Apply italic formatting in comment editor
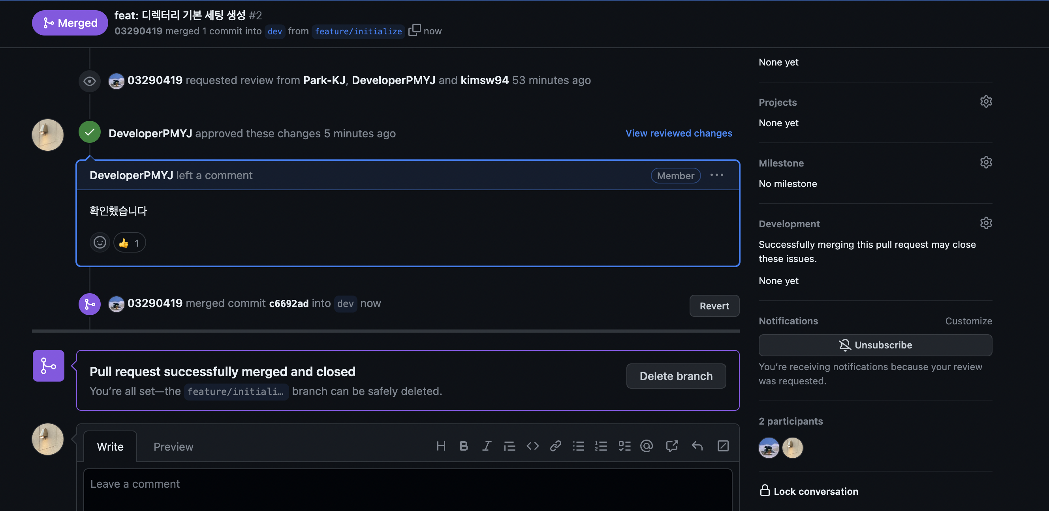1049x511 pixels. pos(486,446)
